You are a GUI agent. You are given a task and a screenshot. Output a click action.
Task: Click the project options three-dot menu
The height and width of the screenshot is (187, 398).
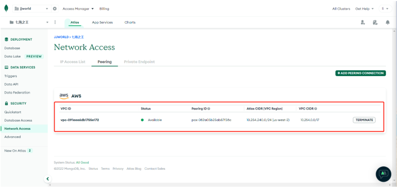(55, 23)
